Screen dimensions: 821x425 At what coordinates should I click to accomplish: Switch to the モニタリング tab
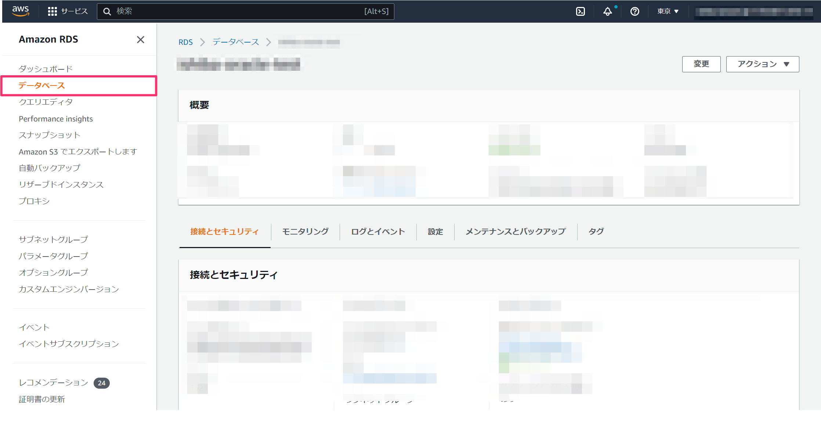tap(305, 232)
